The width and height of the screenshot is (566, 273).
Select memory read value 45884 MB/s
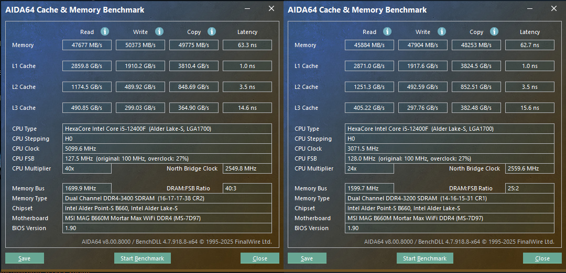click(369, 45)
